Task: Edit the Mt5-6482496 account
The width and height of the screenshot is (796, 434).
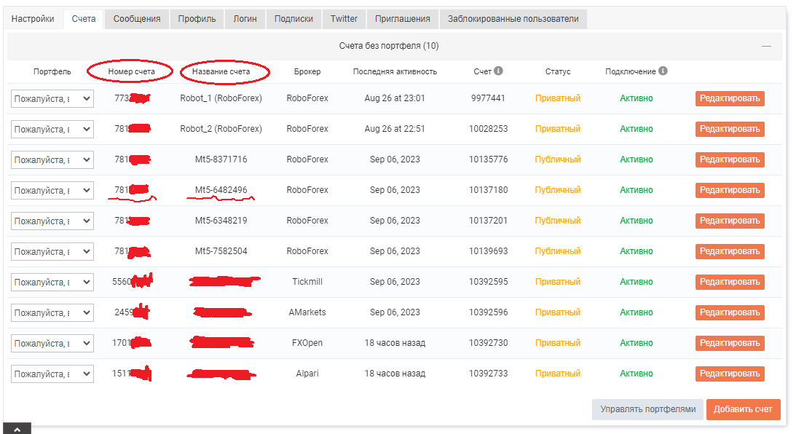Action: pos(730,190)
